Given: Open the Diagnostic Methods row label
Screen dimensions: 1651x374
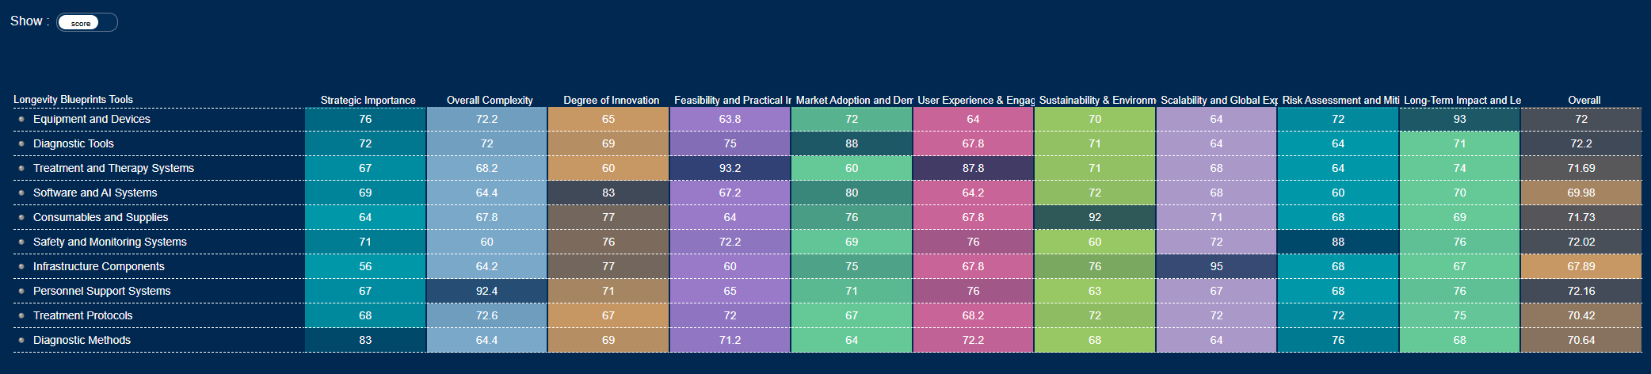Looking at the screenshot, I should coord(82,340).
